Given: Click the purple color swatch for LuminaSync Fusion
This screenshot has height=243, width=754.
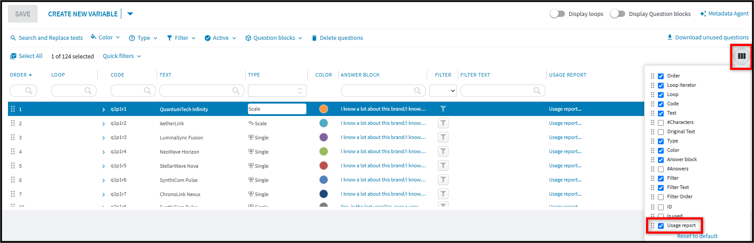Looking at the screenshot, I should pos(324,137).
